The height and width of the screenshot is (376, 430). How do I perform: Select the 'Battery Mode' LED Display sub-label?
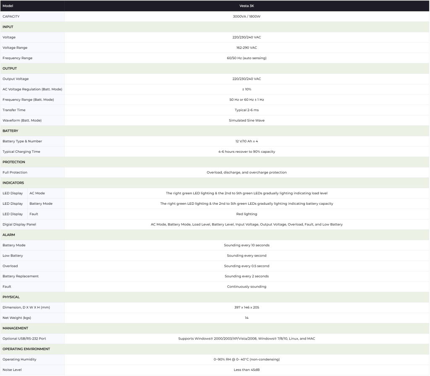pyautogui.click(x=41, y=204)
